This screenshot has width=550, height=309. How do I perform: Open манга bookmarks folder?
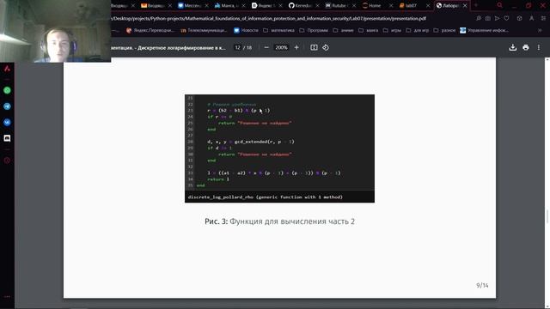[369, 31]
